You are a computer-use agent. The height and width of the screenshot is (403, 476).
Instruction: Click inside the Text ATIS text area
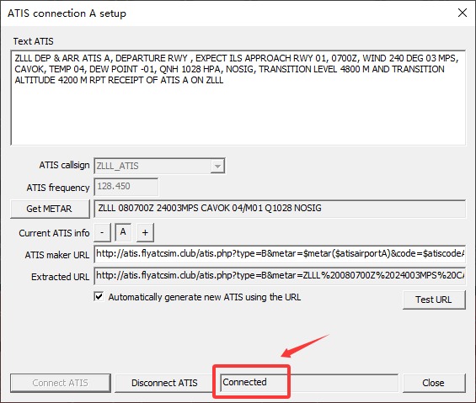(x=238, y=98)
